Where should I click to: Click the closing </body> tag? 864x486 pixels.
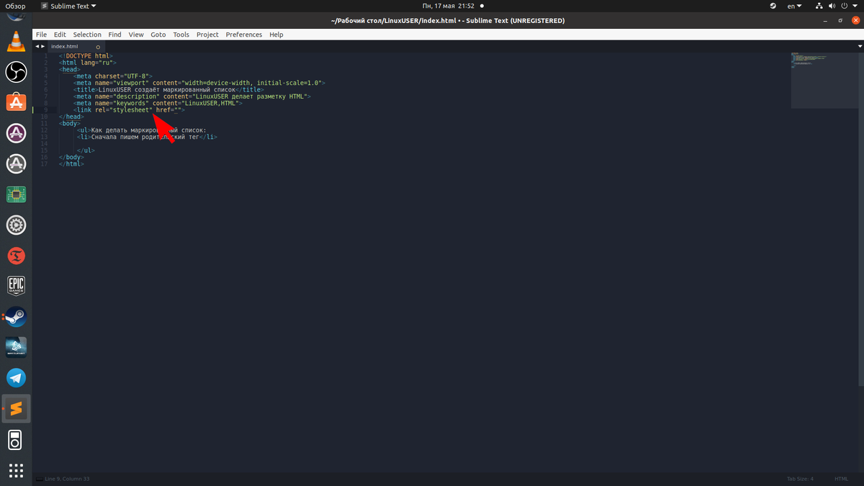pos(71,157)
